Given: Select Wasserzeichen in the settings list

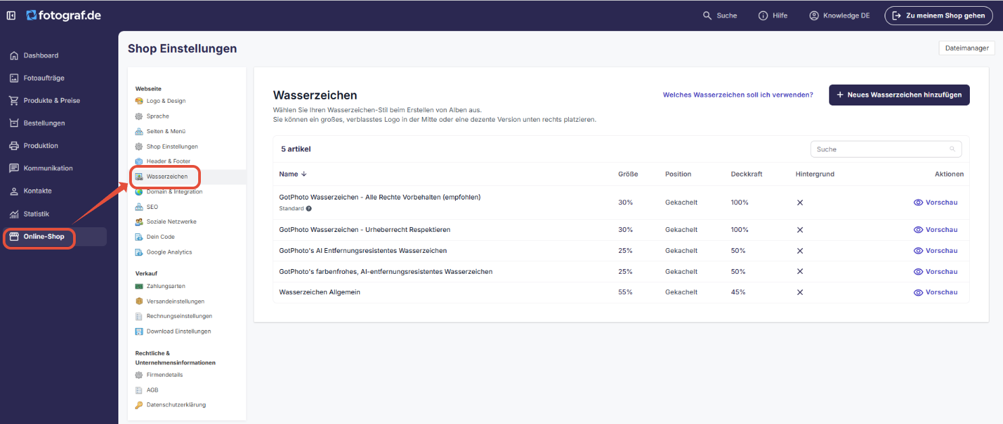Looking at the screenshot, I should 166,176.
